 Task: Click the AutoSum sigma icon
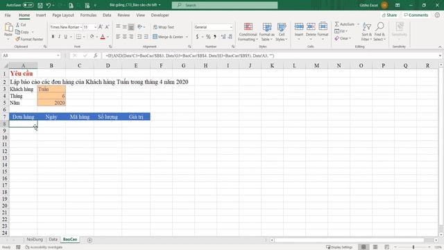tap(336, 24)
